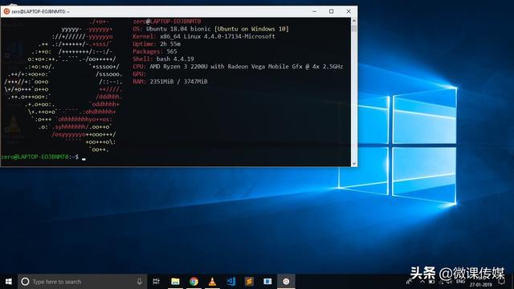
Task: Click the command prompt at zero@LAPTOP-EOJBNMT0:~$
Action: (39, 157)
